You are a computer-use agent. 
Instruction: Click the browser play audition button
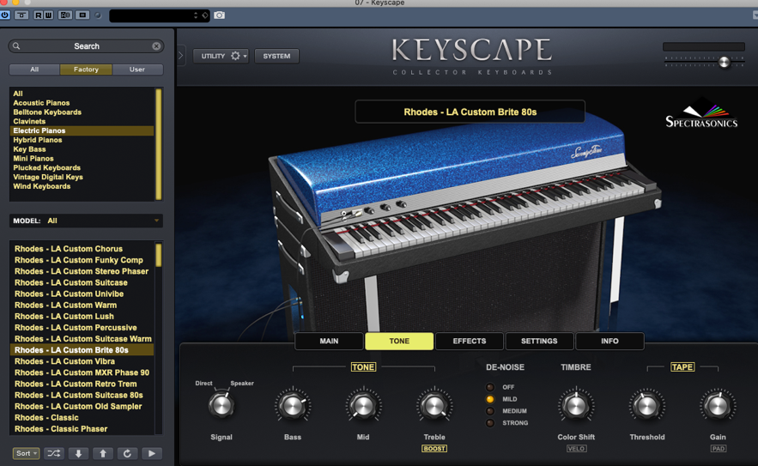coord(152,453)
